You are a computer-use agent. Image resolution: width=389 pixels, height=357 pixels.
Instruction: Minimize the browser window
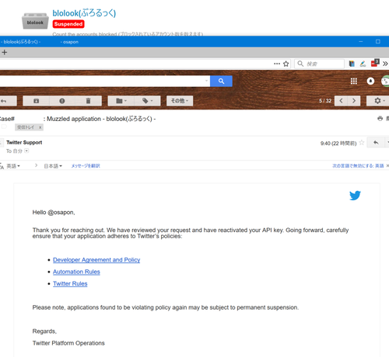[x=361, y=42]
